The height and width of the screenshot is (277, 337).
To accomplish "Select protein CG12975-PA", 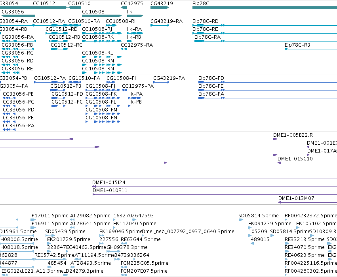I will 138,86.
